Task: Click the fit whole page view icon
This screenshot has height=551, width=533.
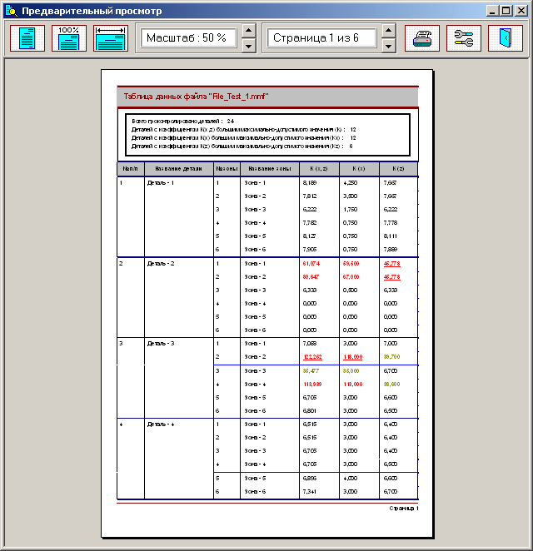Action: [x=27, y=38]
